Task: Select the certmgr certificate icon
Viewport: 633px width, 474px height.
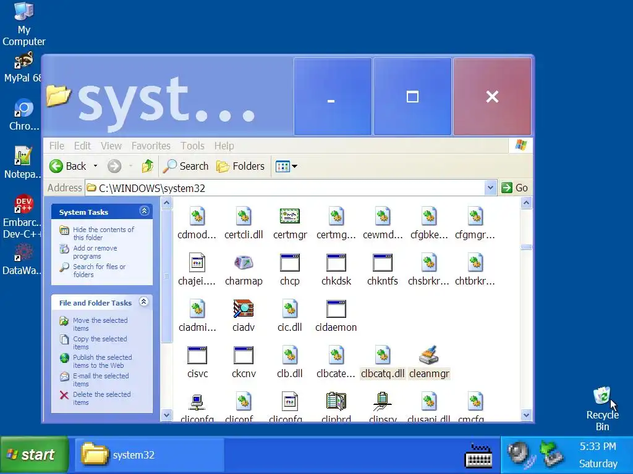Action: click(290, 217)
